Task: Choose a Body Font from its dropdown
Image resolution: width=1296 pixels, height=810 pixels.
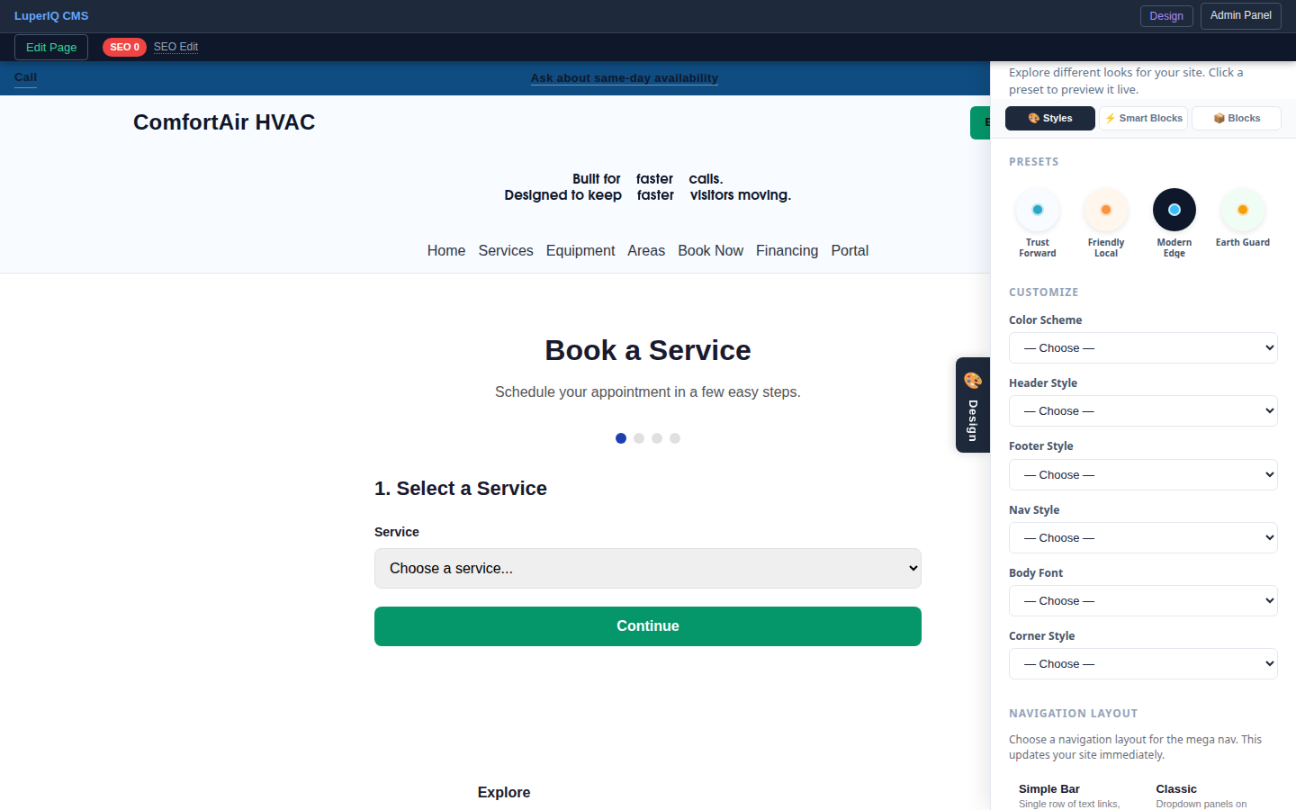Action: coord(1143,600)
